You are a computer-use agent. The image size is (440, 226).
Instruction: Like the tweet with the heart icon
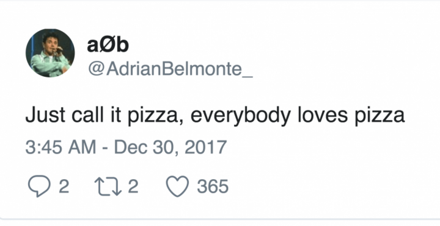coord(178,186)
